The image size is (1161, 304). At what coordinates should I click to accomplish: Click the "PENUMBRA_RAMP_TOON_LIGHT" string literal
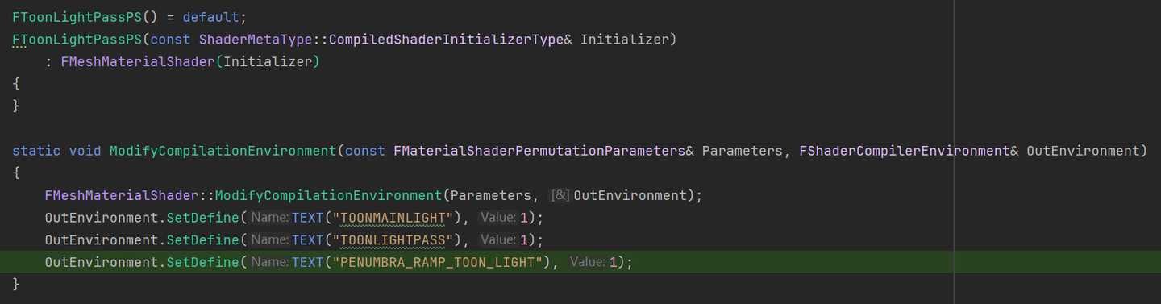click(439, 263)
